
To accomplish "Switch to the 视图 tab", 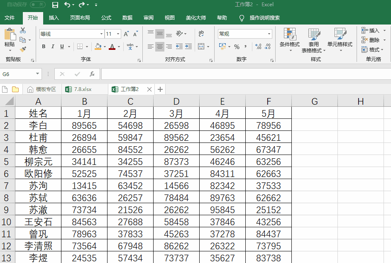I will 170,18.
